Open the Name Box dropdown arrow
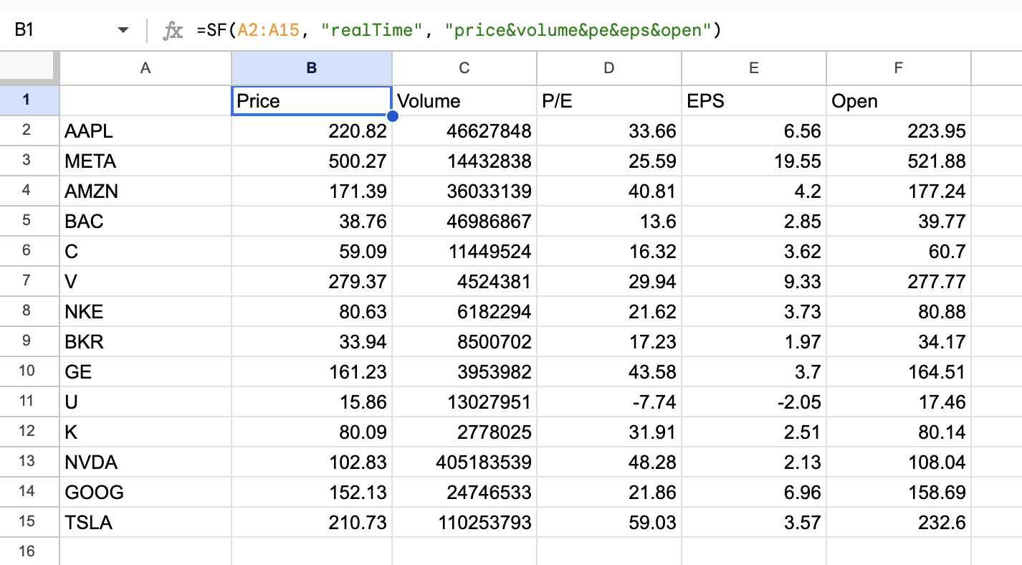The width and height of the screenshot is (1022, 565). tap(122, 30)
